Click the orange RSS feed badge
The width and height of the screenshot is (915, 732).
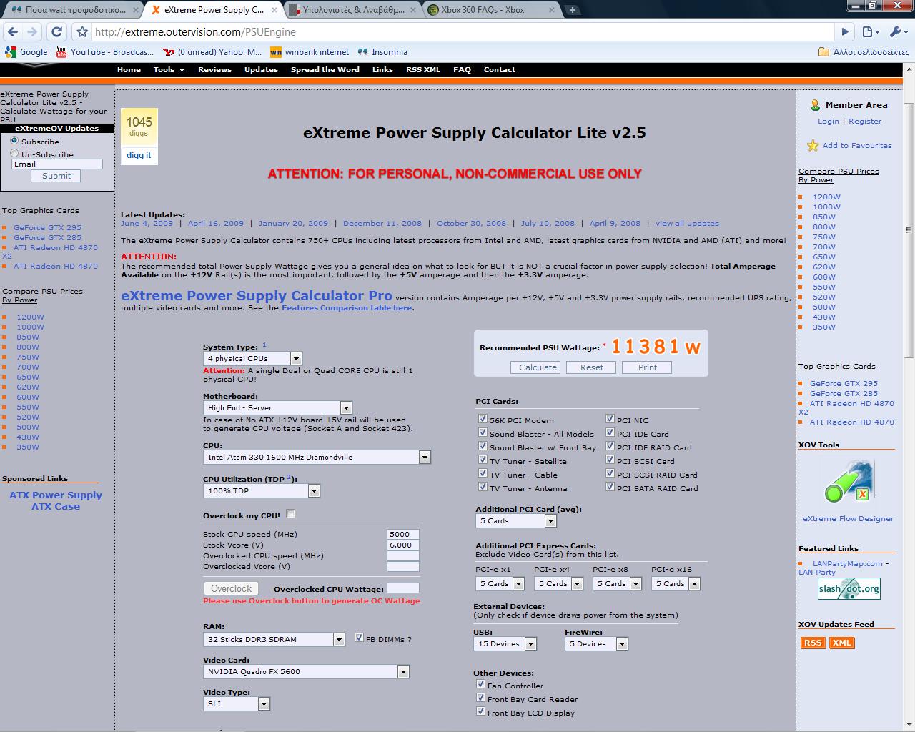click(813, 643)
